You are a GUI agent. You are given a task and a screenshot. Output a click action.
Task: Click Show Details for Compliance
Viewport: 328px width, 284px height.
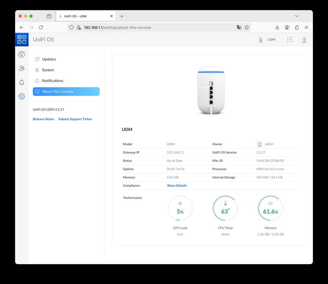tap(177, 185)
